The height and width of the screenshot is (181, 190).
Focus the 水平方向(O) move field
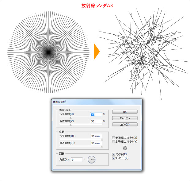(x=96, y=136)
